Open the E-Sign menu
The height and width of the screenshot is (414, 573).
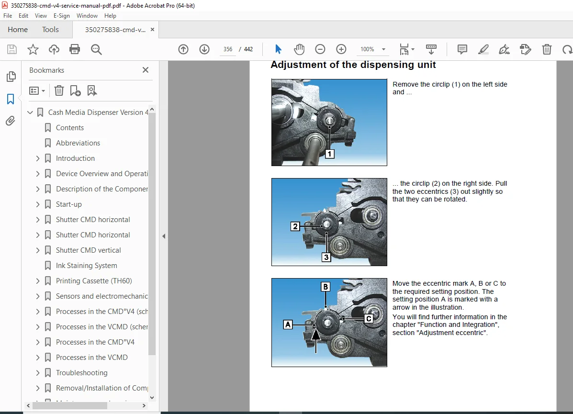tap(61, 16)
